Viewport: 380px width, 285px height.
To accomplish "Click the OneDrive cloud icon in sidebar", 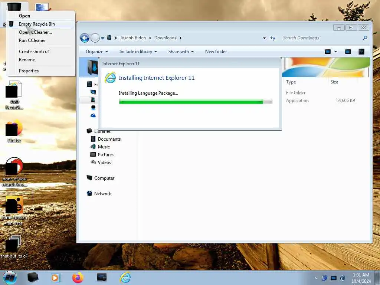I will 93,116.
